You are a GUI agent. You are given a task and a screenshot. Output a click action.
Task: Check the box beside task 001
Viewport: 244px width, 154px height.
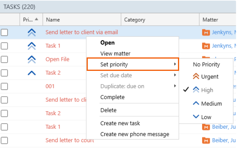[4, 86]
